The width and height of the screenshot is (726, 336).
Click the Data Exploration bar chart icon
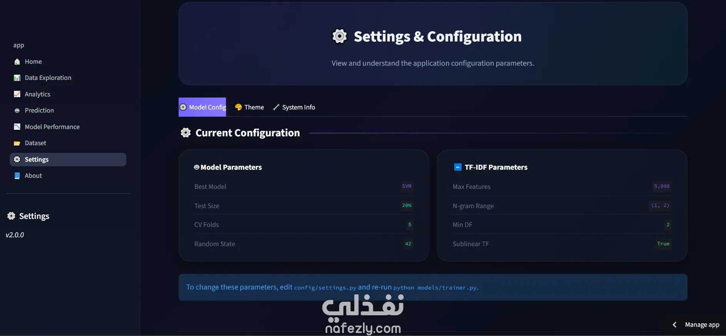[17, 78]
